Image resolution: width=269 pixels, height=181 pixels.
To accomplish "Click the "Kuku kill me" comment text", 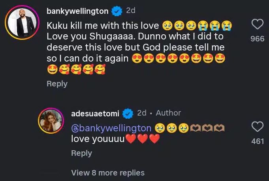I will tap(103, 26).
